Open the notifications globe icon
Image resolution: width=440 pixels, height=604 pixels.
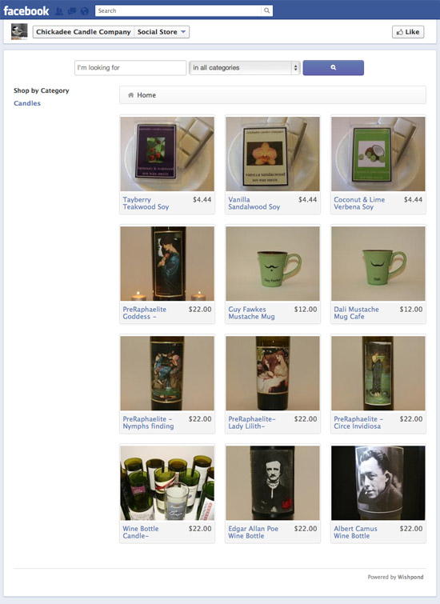click(84, 11)
